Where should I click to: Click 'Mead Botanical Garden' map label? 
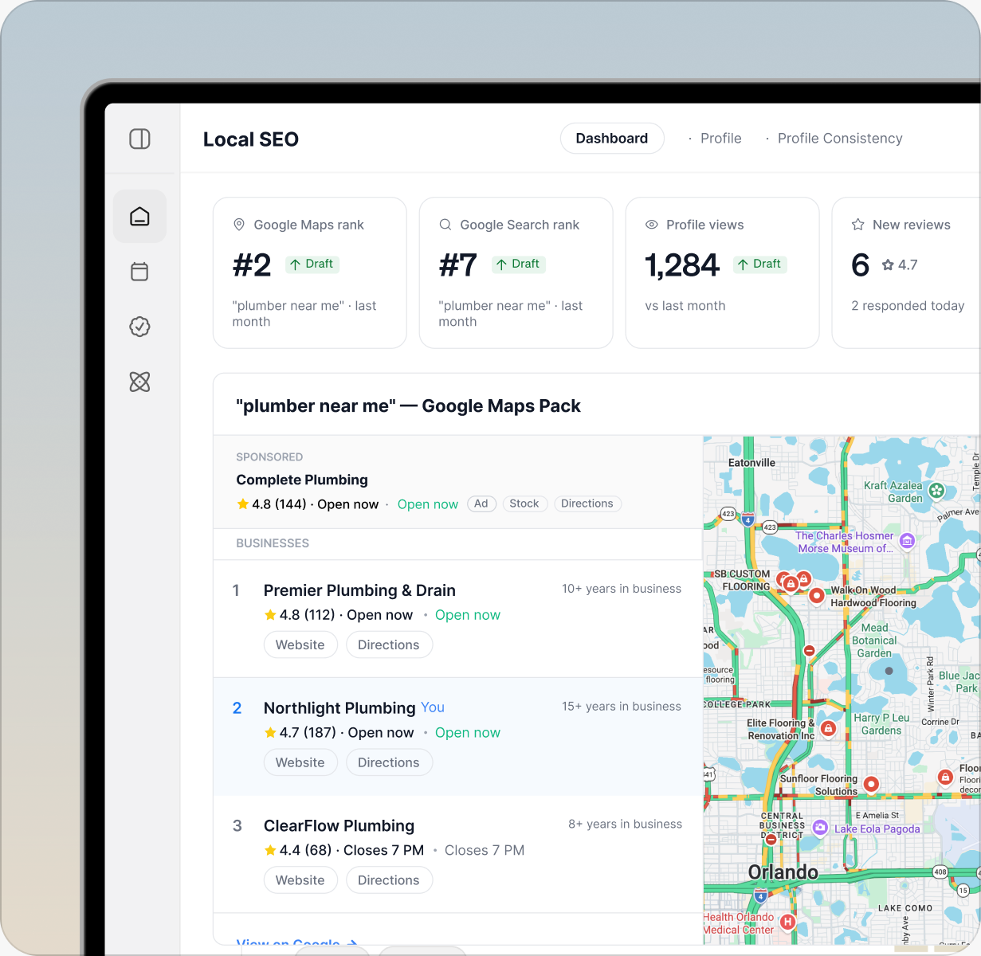click(x=874, y=641)
